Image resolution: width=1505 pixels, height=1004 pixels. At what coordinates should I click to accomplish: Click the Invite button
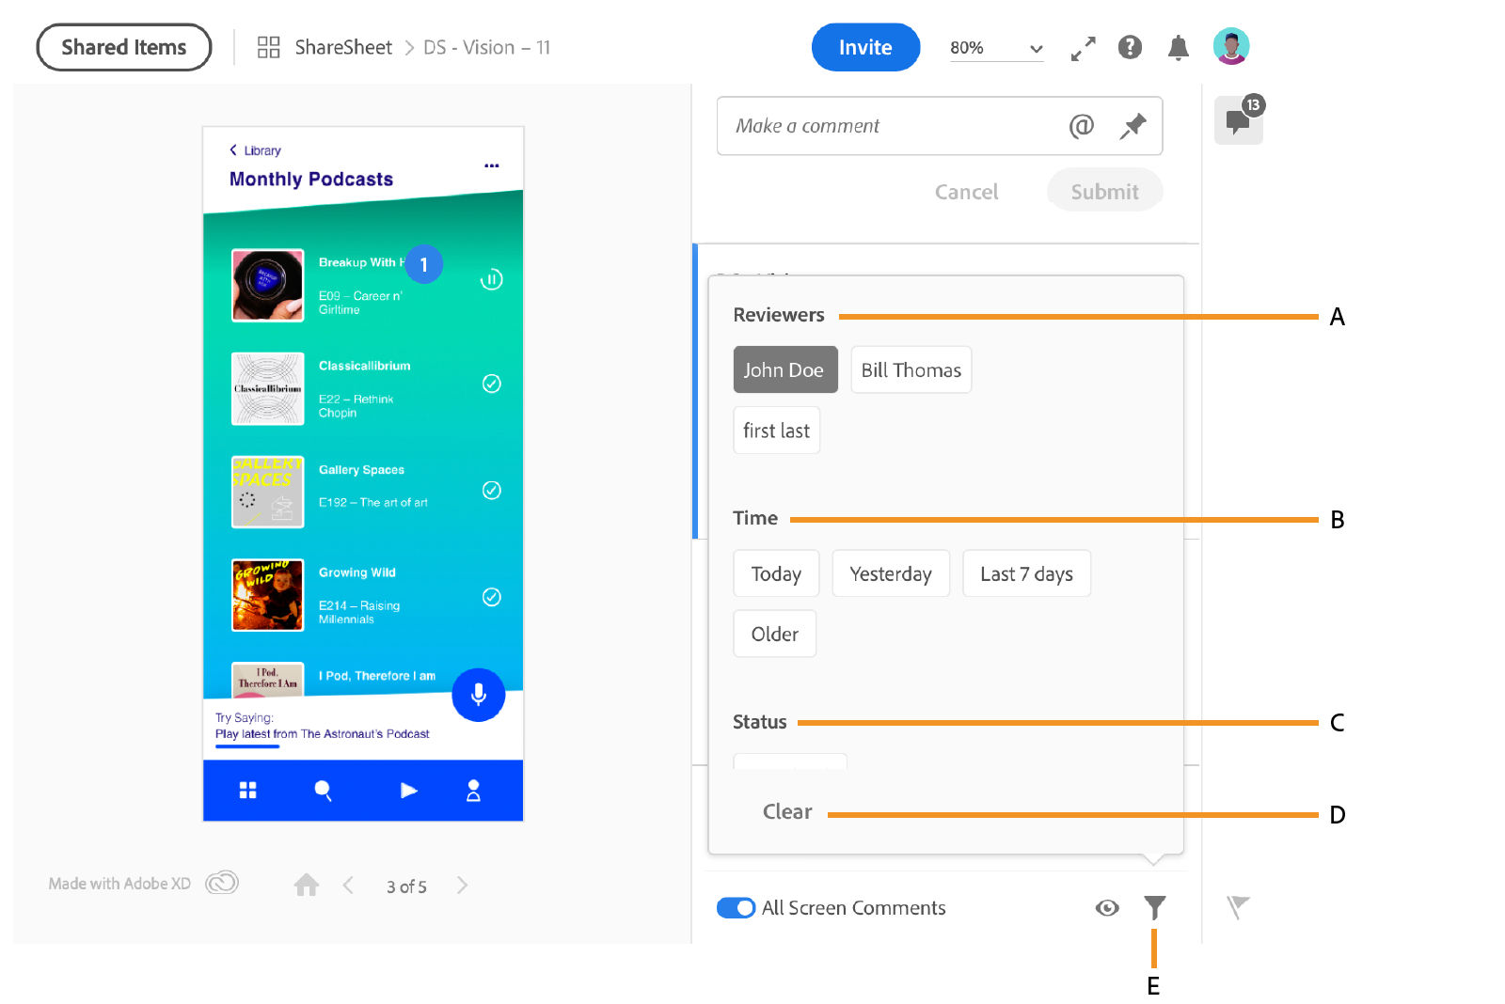[x=865, y=47]
